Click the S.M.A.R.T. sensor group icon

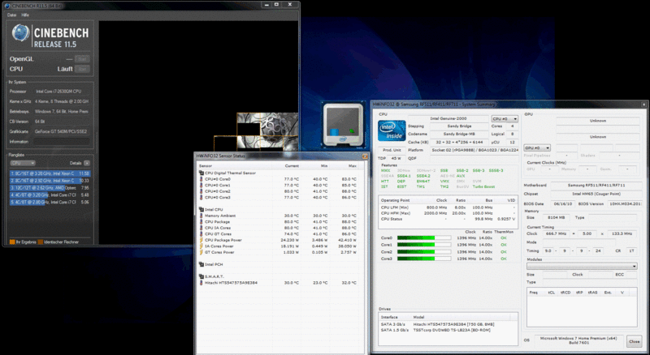click(x=201, y=276)
